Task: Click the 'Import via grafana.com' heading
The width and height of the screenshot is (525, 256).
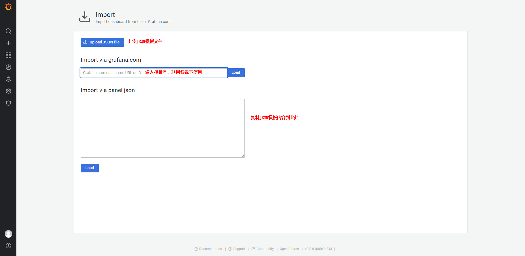Action: pyautogui.click(x=111, y=60)
